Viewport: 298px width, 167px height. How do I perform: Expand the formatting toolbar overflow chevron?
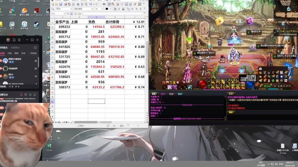coord(144,8)
